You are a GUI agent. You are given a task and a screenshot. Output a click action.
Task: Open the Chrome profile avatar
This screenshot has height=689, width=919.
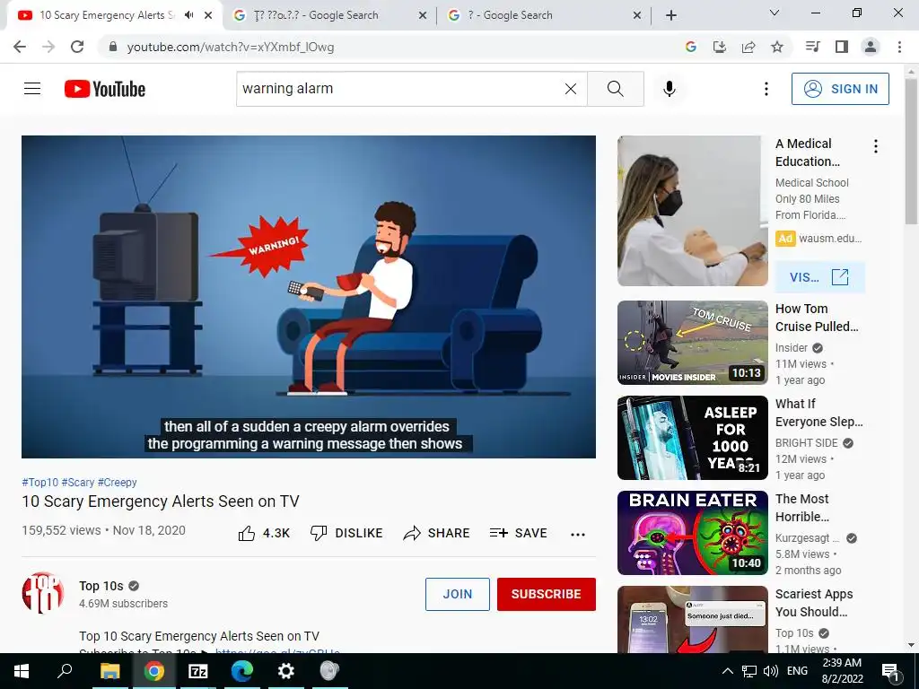(871, 47)
